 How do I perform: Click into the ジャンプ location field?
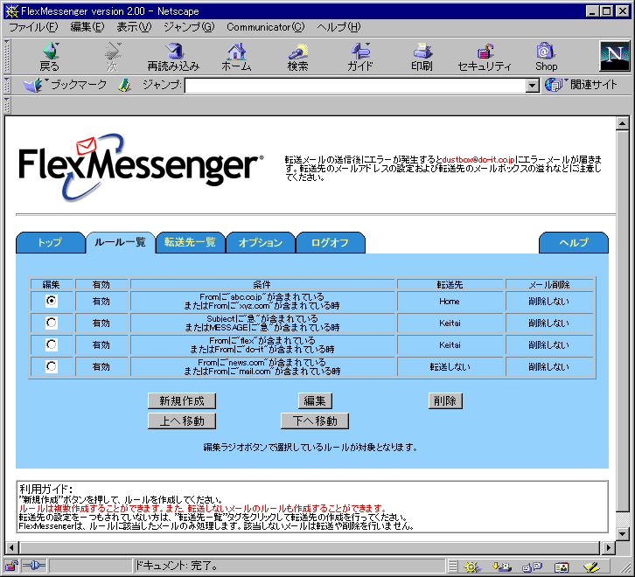coord(355,86)
